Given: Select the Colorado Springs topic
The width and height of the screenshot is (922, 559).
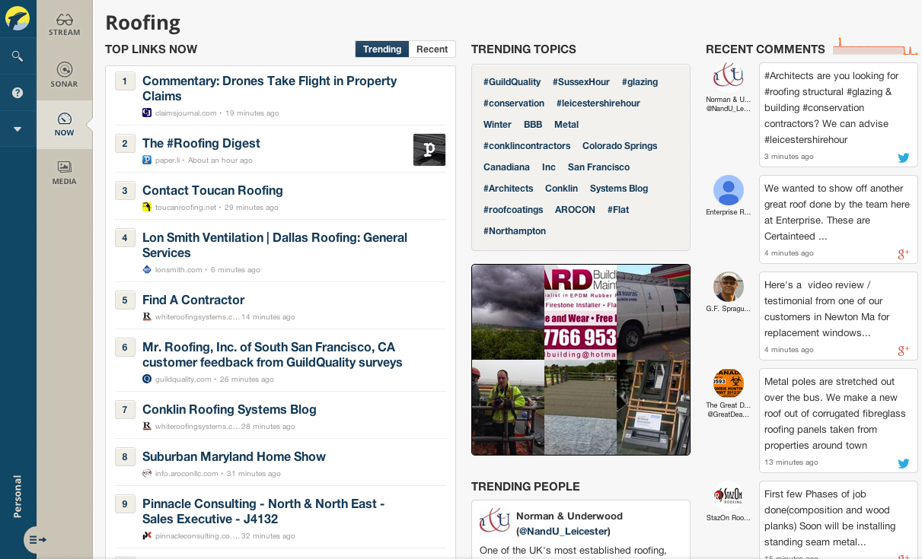Looking at the screenshot, I should tap(620, 146).
